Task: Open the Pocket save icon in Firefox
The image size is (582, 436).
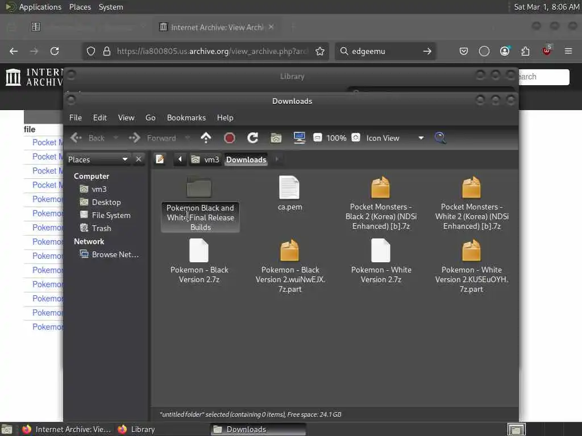Action: [x=464, y=51]
